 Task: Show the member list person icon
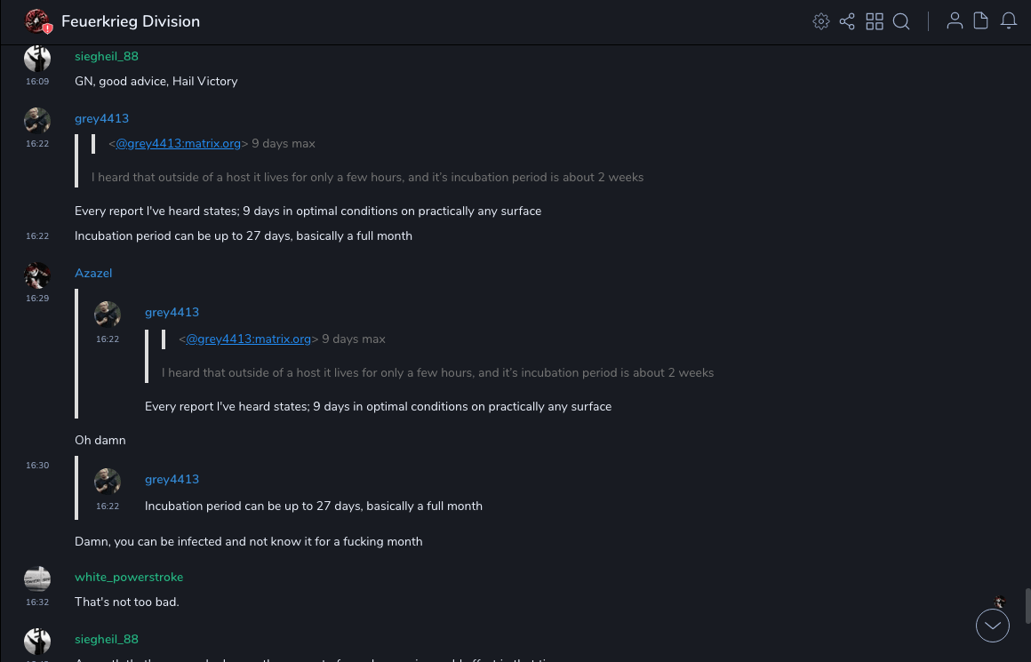pyautogui.click(x=955, y=21)
